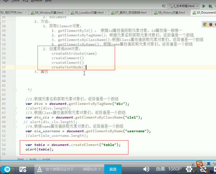Click line number 37 in gutter
The height and width of the screenshot is (174, 216).
tap(4, 67)
